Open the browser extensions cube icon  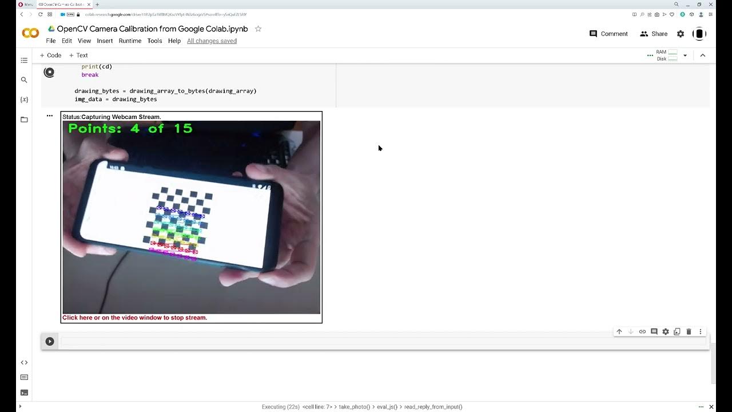[691, 14]
